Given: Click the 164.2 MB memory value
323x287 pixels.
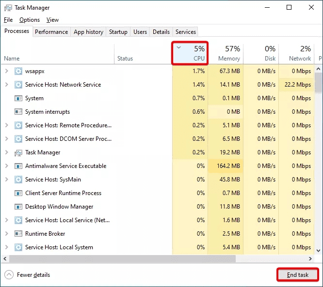Looking at the screenshot, I should (x=228, y=166).
